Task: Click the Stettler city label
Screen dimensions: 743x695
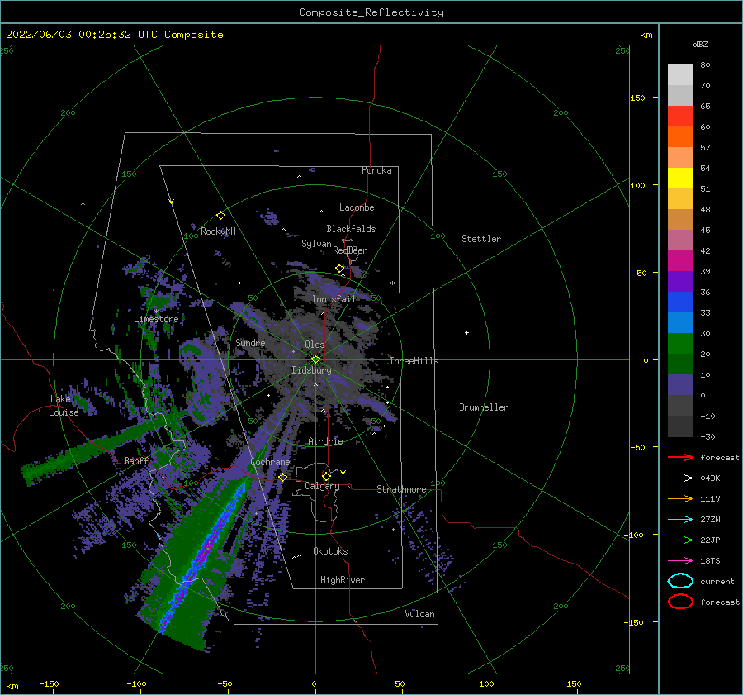Action: click(x=481, y=239)
